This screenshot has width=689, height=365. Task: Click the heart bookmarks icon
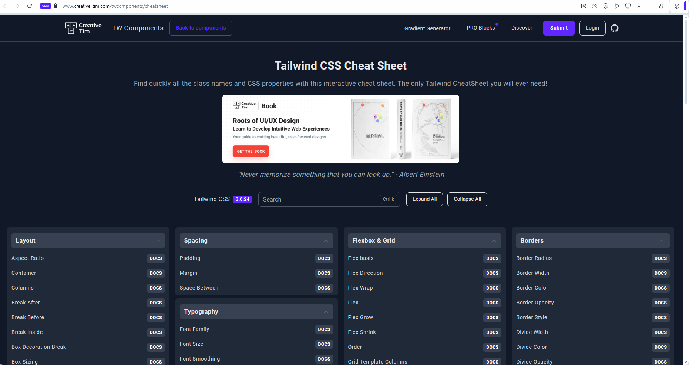(x=628, y=6)
